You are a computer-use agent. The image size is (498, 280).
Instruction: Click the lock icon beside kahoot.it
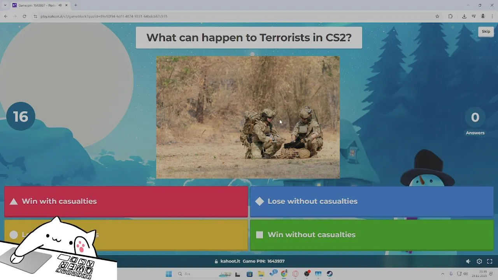coord(216,261)
